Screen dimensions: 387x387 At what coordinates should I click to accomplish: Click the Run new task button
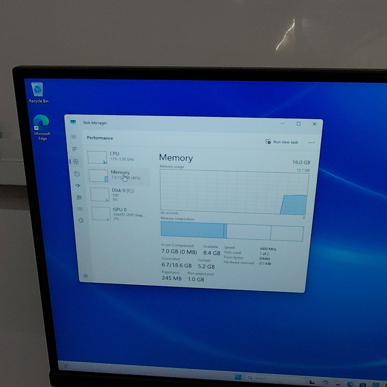[282, 142]
